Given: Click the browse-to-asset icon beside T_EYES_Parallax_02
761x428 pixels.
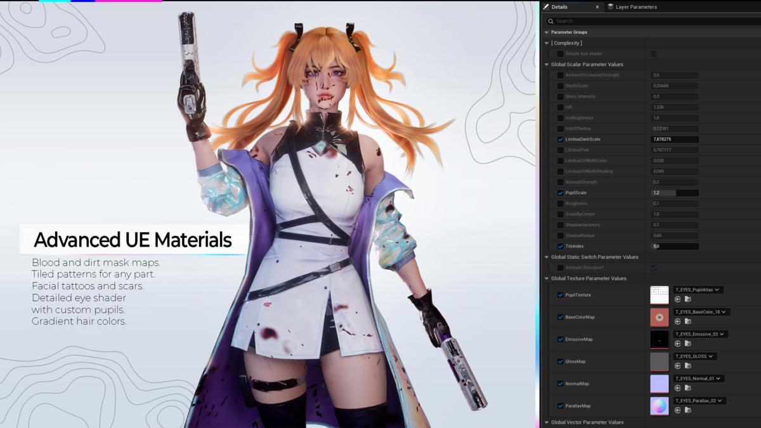Looking at the screenshot, I should (x=688, y=410).
